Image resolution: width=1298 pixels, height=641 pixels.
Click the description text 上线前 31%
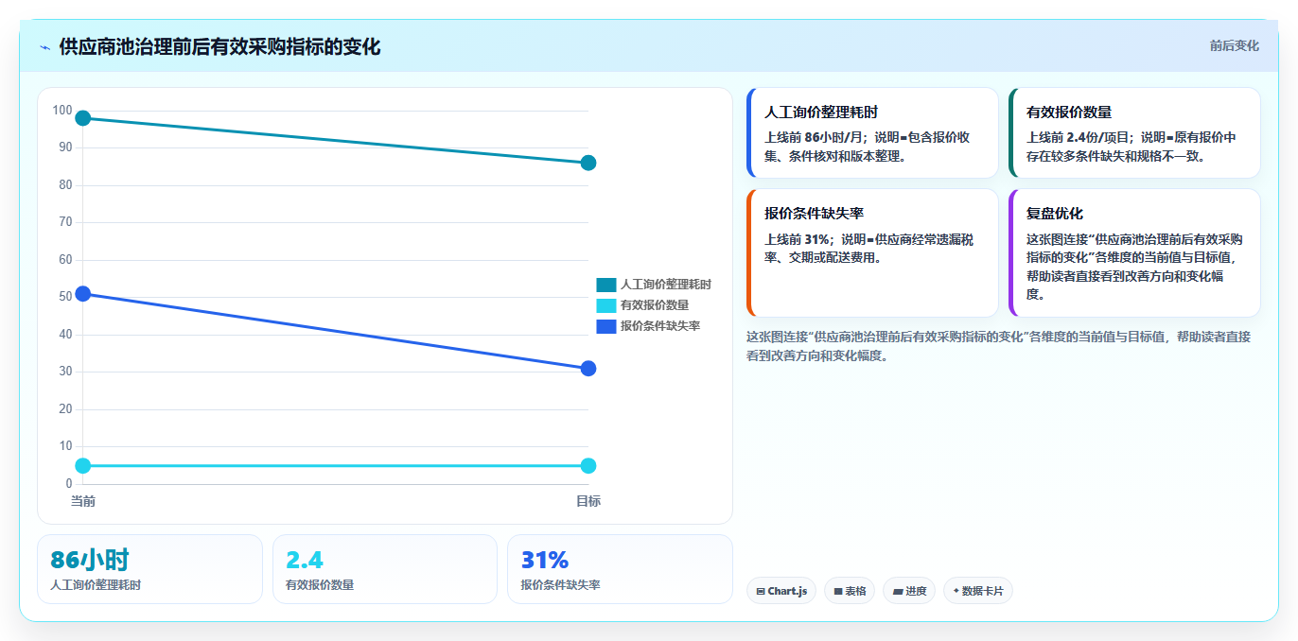click(x=795, y=238)
